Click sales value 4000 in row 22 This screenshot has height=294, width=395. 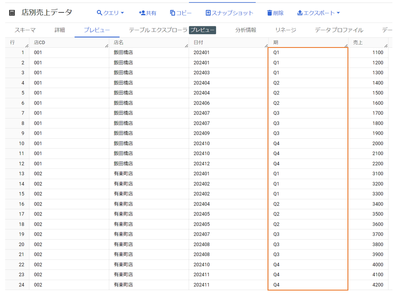coord(378,265)
